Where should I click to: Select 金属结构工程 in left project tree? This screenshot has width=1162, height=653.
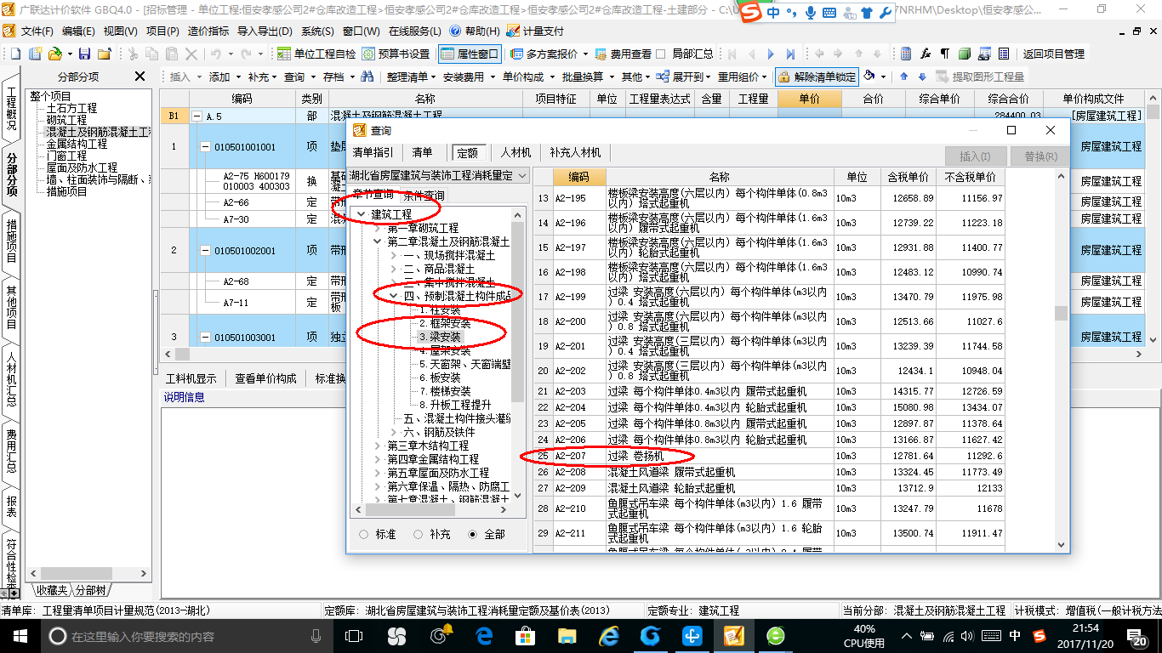point(77,145)
